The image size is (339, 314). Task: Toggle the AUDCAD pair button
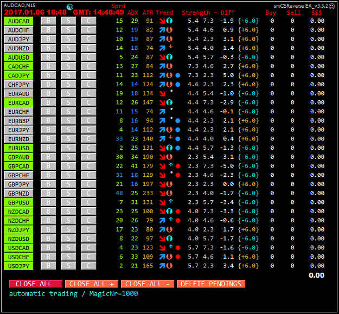(x=18, y=21)
